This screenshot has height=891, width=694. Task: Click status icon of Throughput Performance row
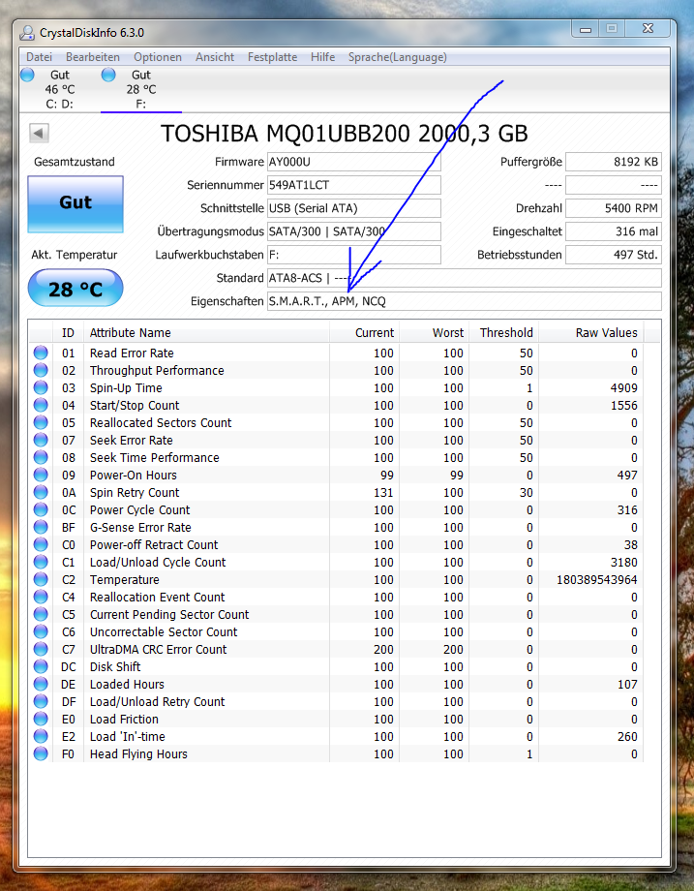point(41,371)
